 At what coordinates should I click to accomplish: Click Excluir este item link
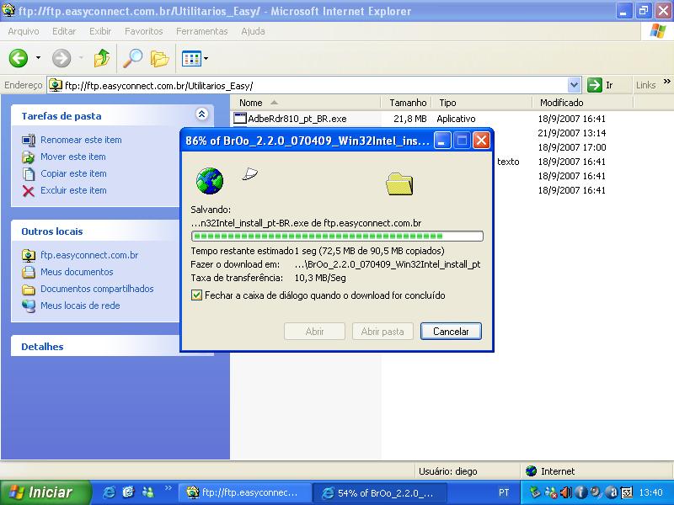[x=73, y=190]
